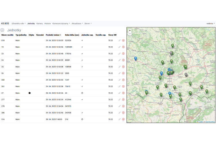
Task: Edit unit 261 with pencil icon
Action: pos(120,86)
